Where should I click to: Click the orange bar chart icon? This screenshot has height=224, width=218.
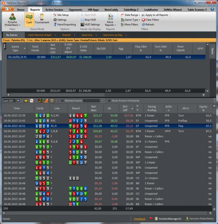pos(46,101)
